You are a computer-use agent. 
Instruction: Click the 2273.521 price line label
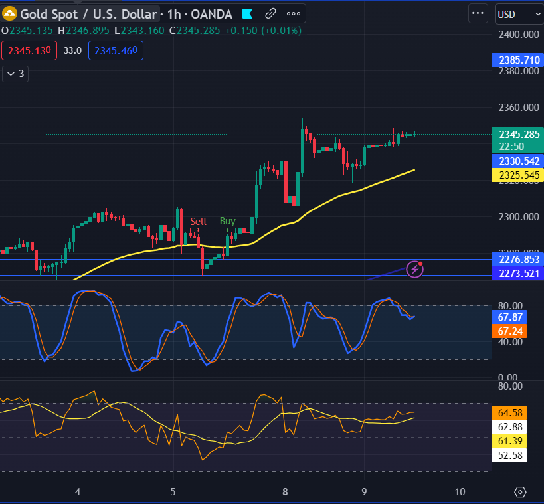tap(517, 274)
